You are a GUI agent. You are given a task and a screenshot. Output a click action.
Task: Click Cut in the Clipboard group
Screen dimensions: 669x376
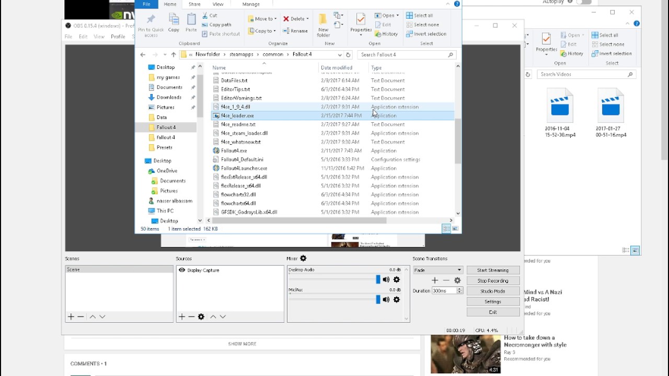click(x=209, y=16)
